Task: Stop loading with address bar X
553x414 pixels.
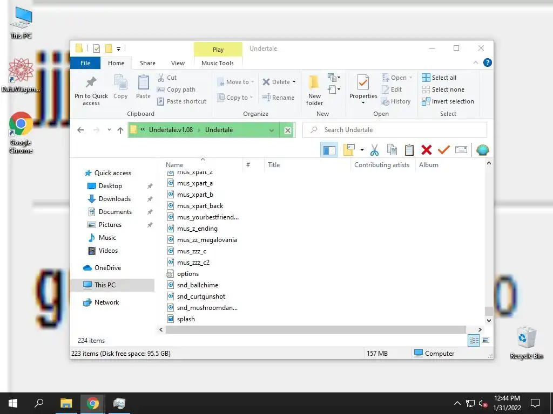Action: (x=287, y=130)
